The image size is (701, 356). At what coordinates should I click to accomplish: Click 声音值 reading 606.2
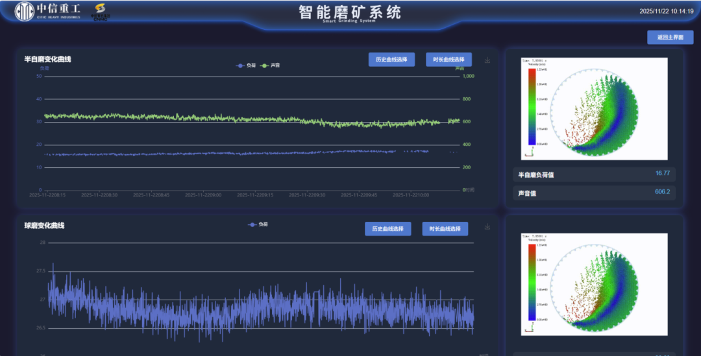[662, 193]
